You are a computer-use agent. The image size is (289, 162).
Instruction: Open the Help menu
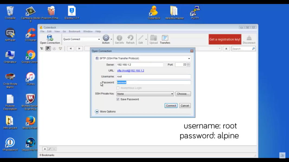(x=98, y=31)
